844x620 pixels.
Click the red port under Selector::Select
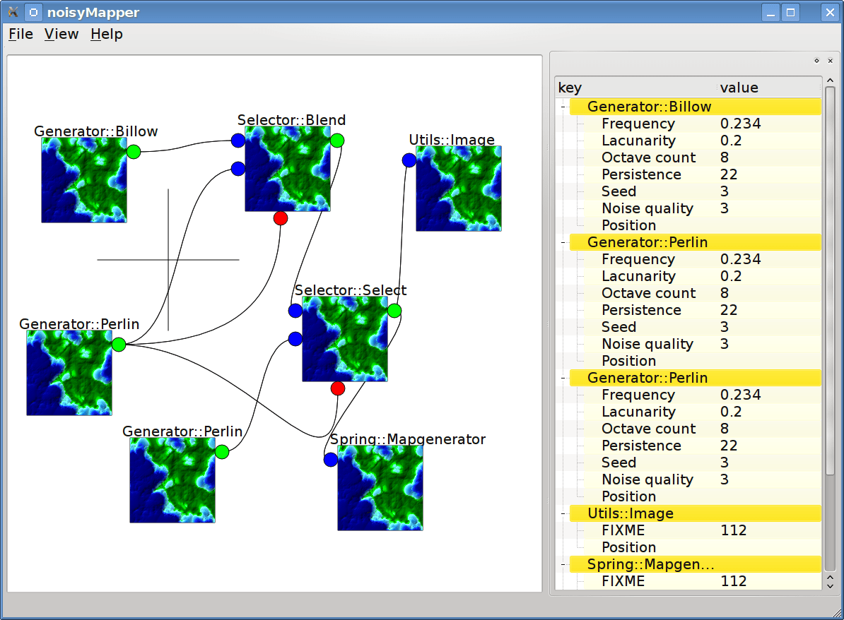coord(336,388)
